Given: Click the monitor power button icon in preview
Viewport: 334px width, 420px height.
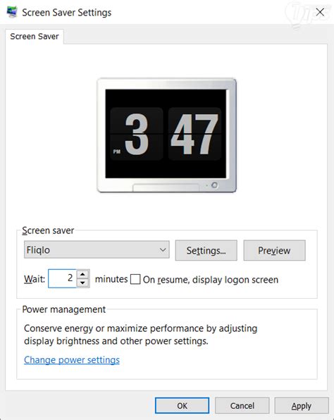Looking at the screenshot, I should (214, 185).
